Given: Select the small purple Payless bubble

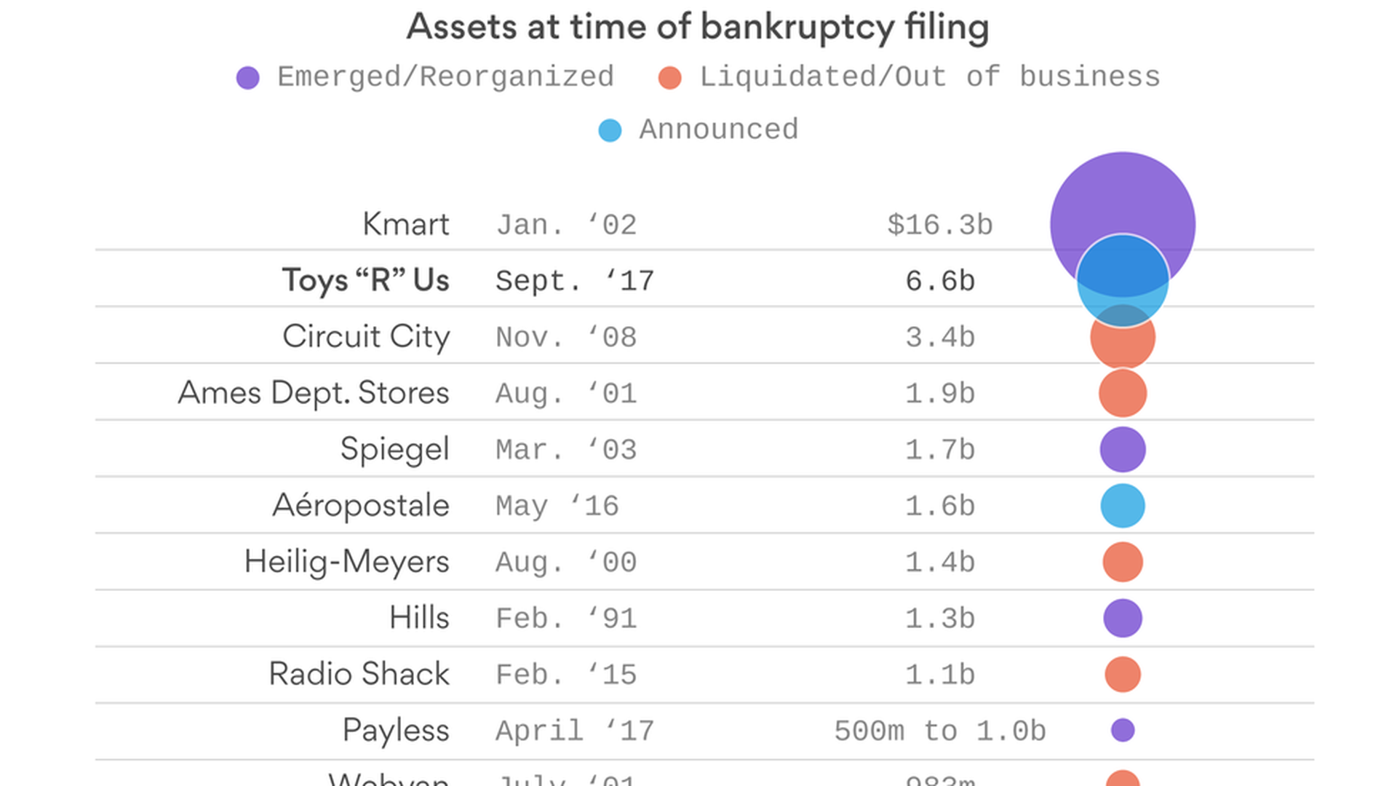Looking at the screenshot, I should pyautogui.click(x=1122, y=730).
